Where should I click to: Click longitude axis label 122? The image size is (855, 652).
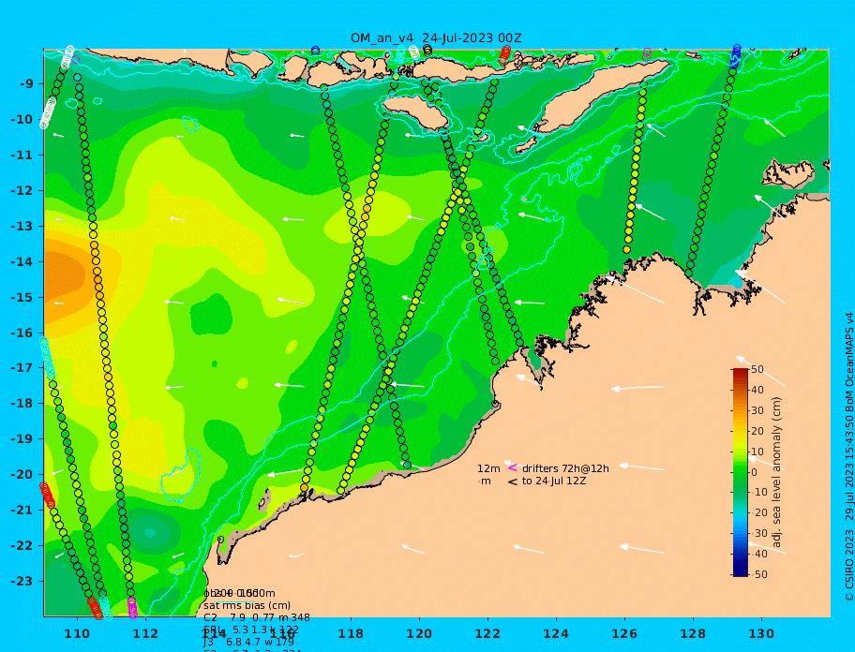(x=487, y=633)
